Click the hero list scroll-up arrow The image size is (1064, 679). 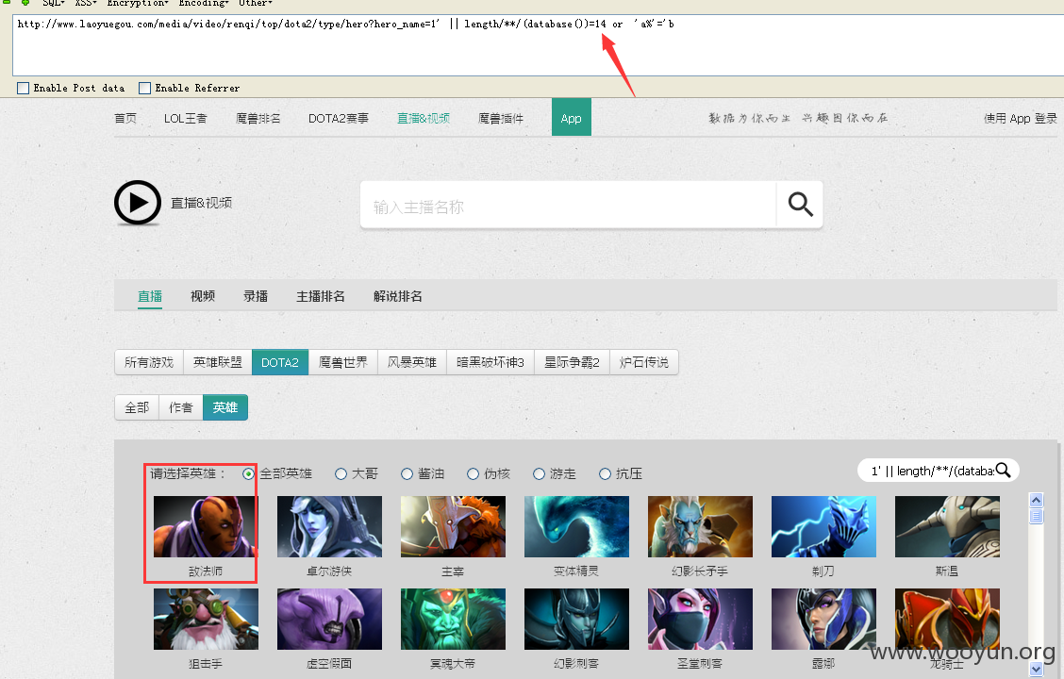pyautogui.click(x=1037, y=501)
